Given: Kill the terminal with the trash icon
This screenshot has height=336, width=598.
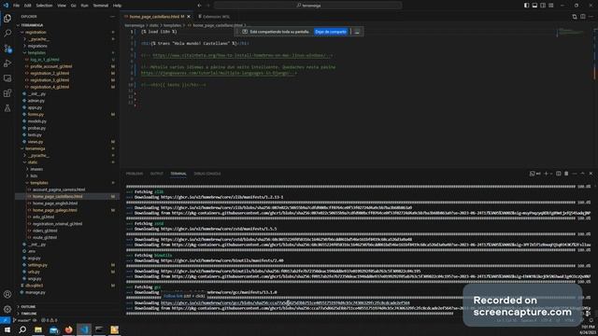Looking at the screenshot, I should click(566, 174).
